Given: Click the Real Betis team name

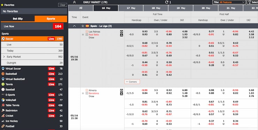Looking at the screenshot, I should coord(94,35).
